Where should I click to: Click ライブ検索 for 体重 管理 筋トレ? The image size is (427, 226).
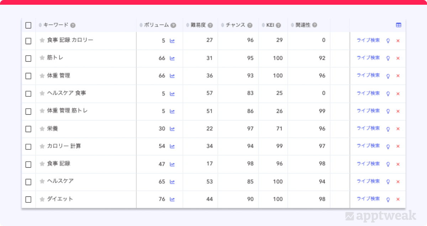[368, 111]
